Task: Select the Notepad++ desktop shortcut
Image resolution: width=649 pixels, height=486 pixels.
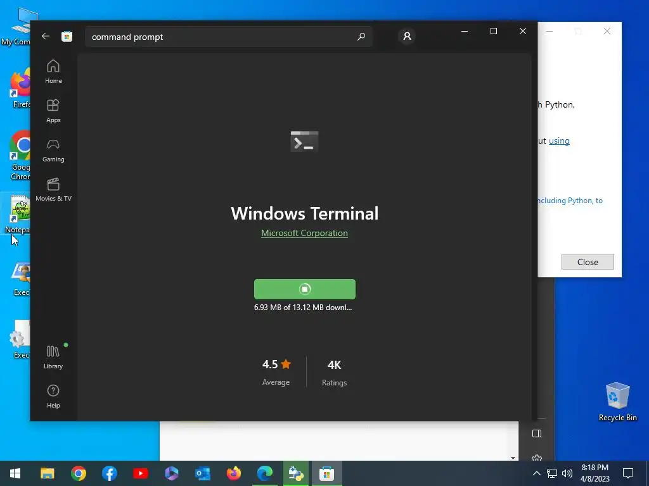Action: pos(17,214)
